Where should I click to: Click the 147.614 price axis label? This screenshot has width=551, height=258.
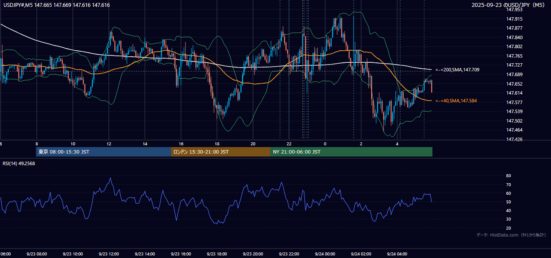pos(515,93)
